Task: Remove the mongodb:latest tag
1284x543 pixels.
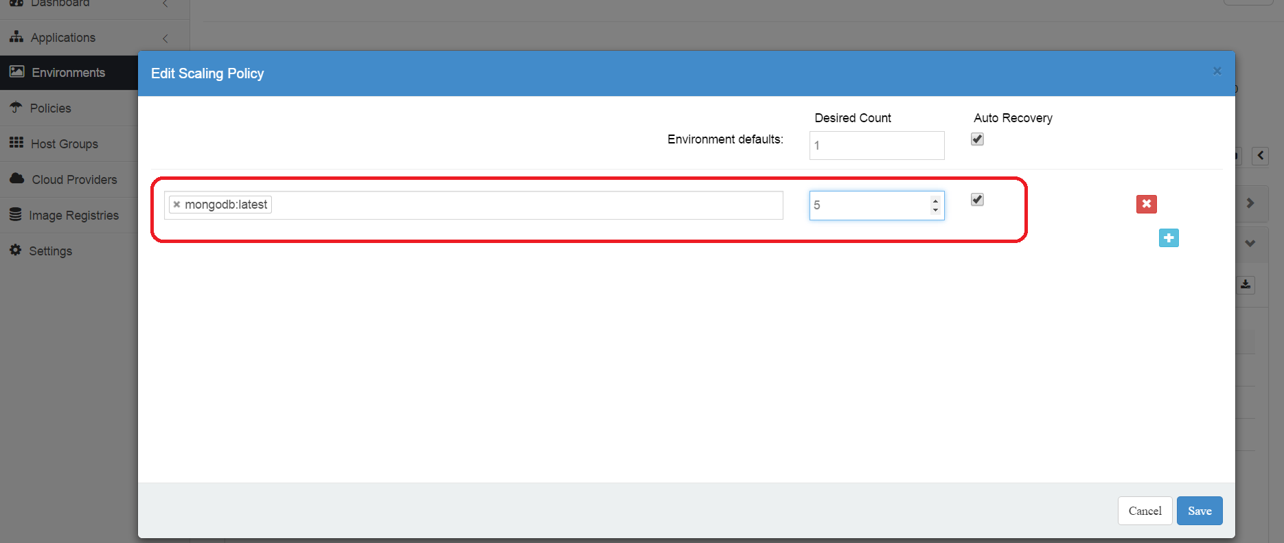Action: click(x=176, y=205)
